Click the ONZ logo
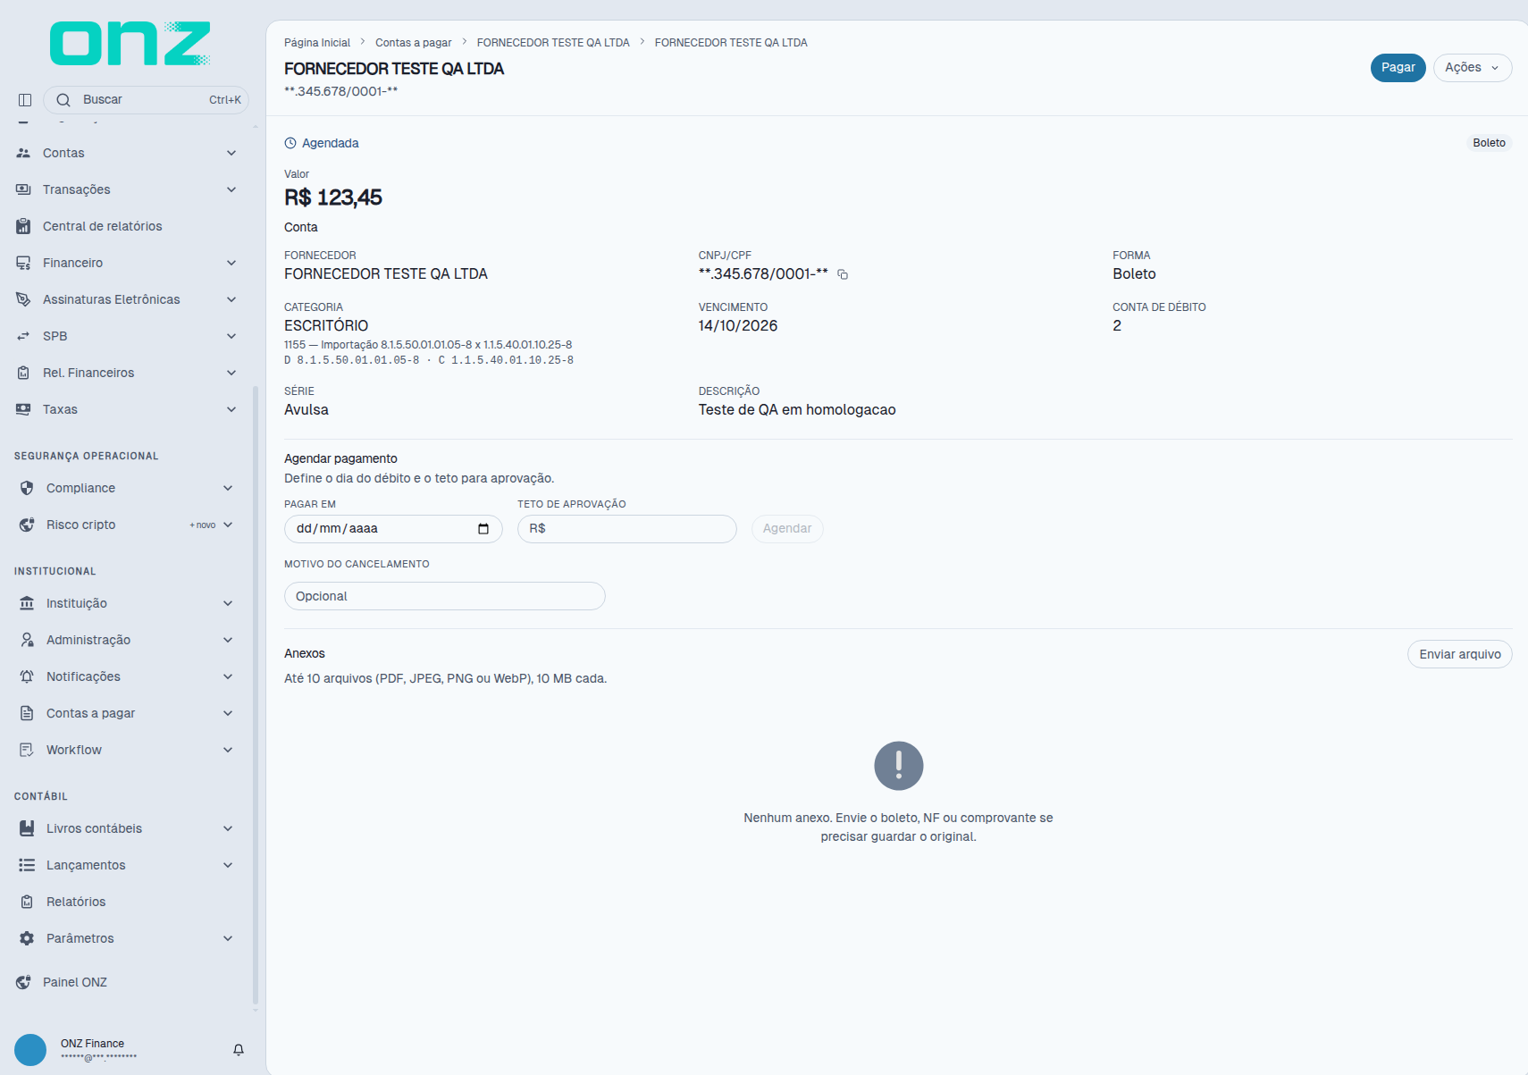The image size is (1528, 1075). click(130, 43)
